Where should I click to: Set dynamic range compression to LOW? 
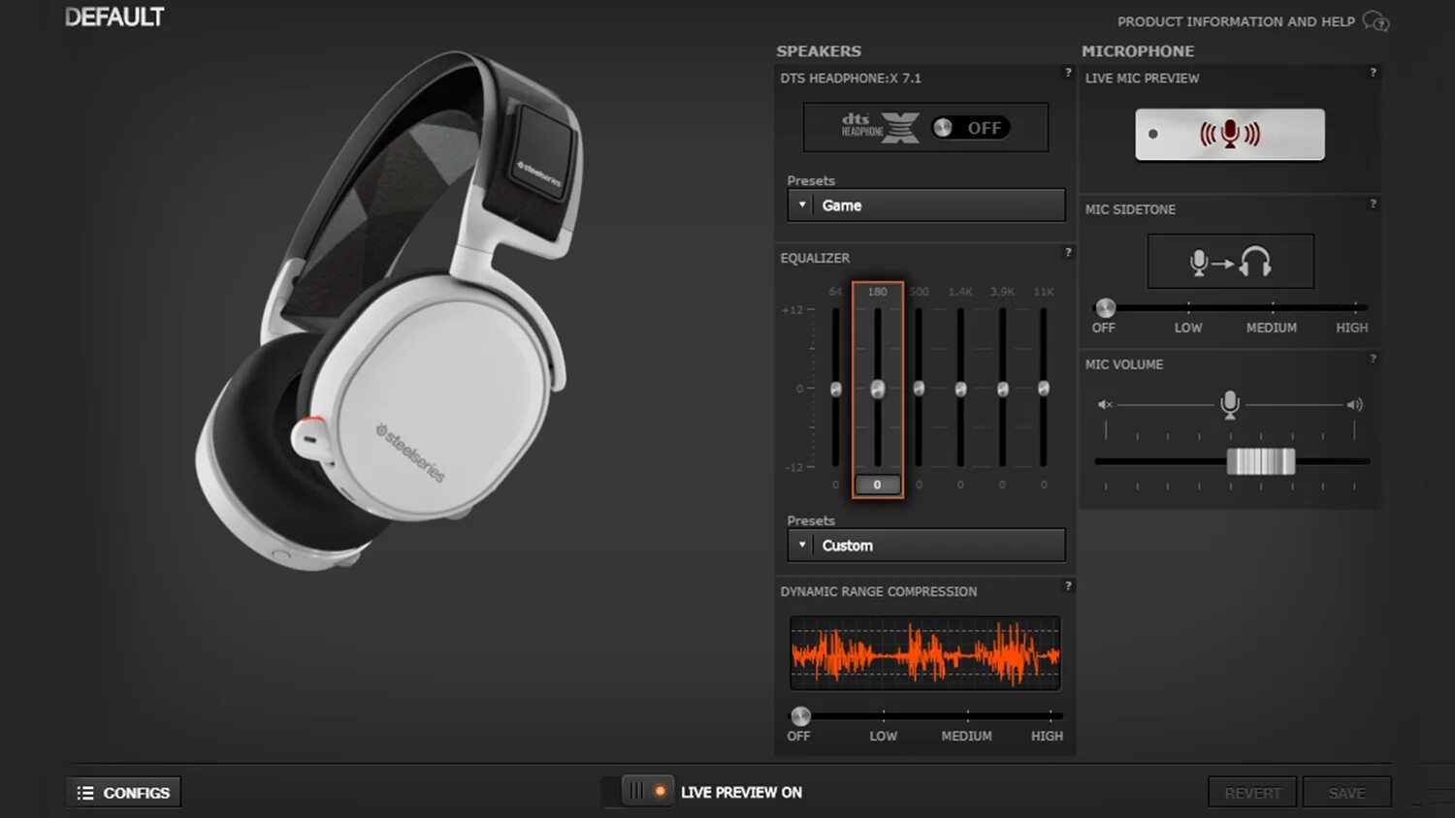[x=883, y=736]
